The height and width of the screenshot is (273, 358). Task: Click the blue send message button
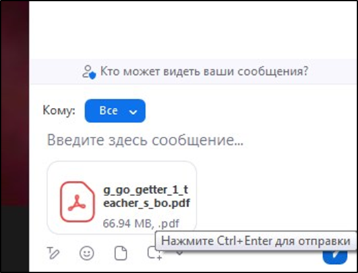click(x=335, y=257)
